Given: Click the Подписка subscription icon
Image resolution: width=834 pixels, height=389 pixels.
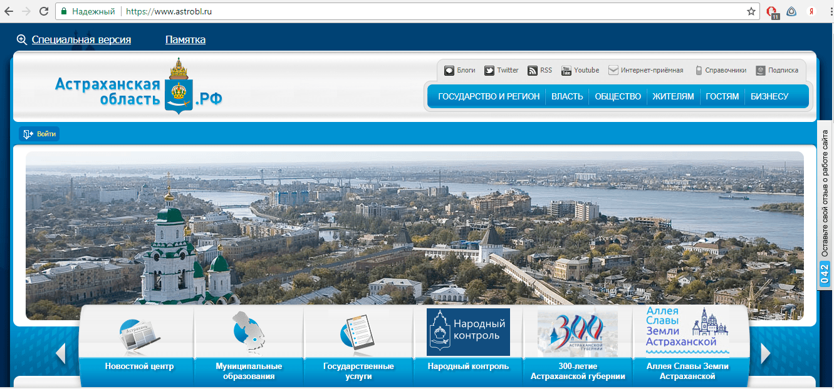Looking at the screenshot, I should click(x=761, y=71).
